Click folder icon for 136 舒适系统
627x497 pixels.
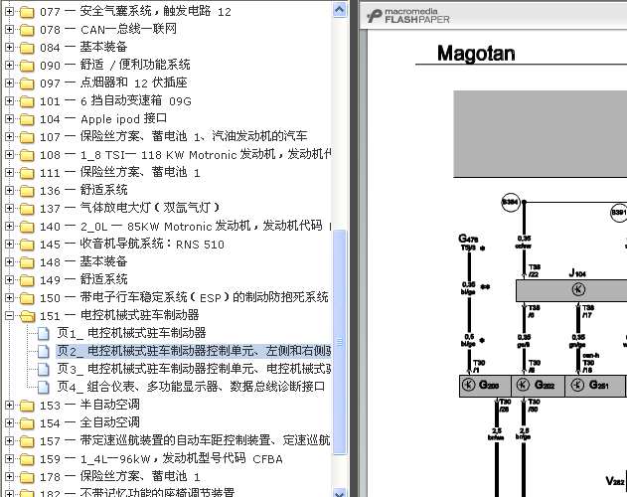27,191
